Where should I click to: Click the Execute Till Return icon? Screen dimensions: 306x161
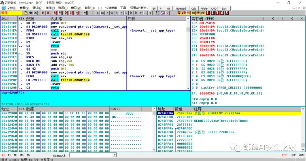[77, 13]
